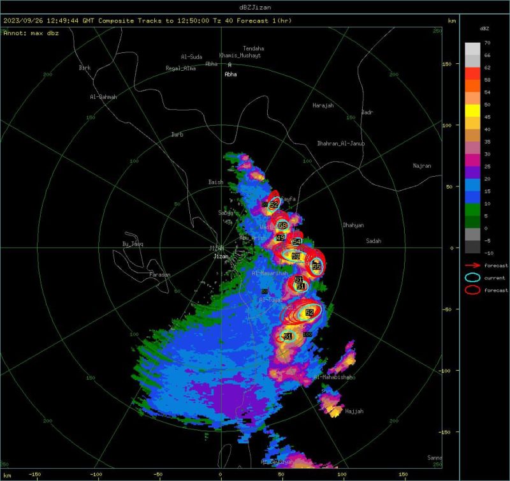Click the cyan current-ellipse legend icon
This screenshot has height=481, width=510.
pyautogui.click(x=472, y=277)
